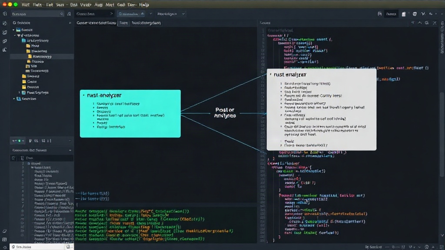Viewport: 445px width, 250px height.
Task: Click the link-shaped icon in the left activity bar
Action: (x=5, y=41)
